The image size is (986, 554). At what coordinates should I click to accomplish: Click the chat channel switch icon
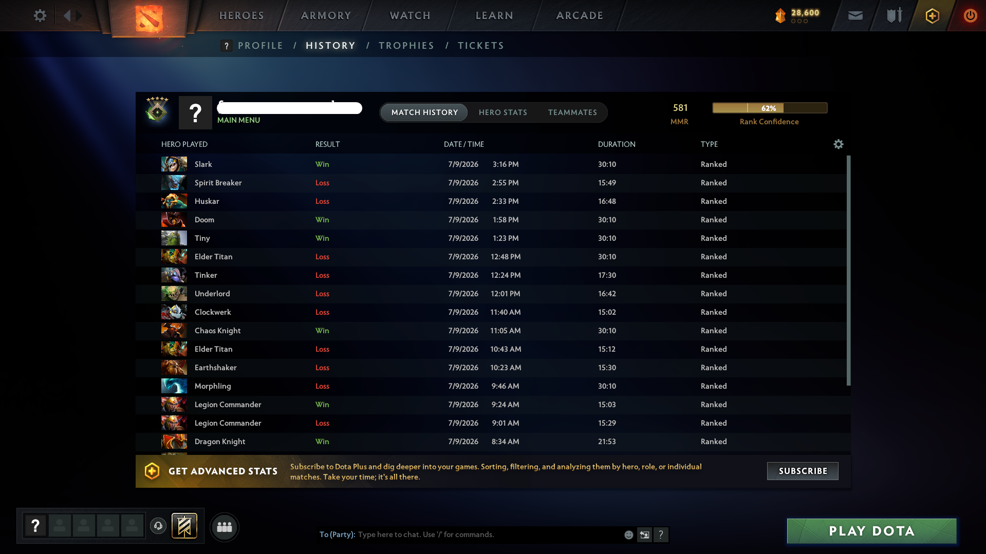click(644, 535)
